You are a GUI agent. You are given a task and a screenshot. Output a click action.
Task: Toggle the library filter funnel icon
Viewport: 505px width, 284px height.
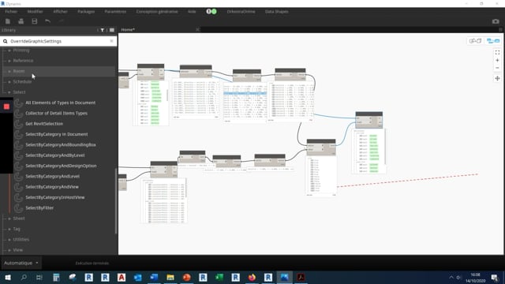point(103,30)
